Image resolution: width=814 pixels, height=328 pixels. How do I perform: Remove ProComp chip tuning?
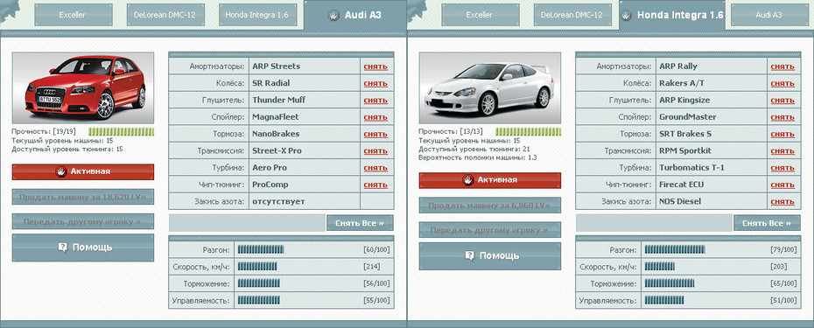click(x=375, y=185)
